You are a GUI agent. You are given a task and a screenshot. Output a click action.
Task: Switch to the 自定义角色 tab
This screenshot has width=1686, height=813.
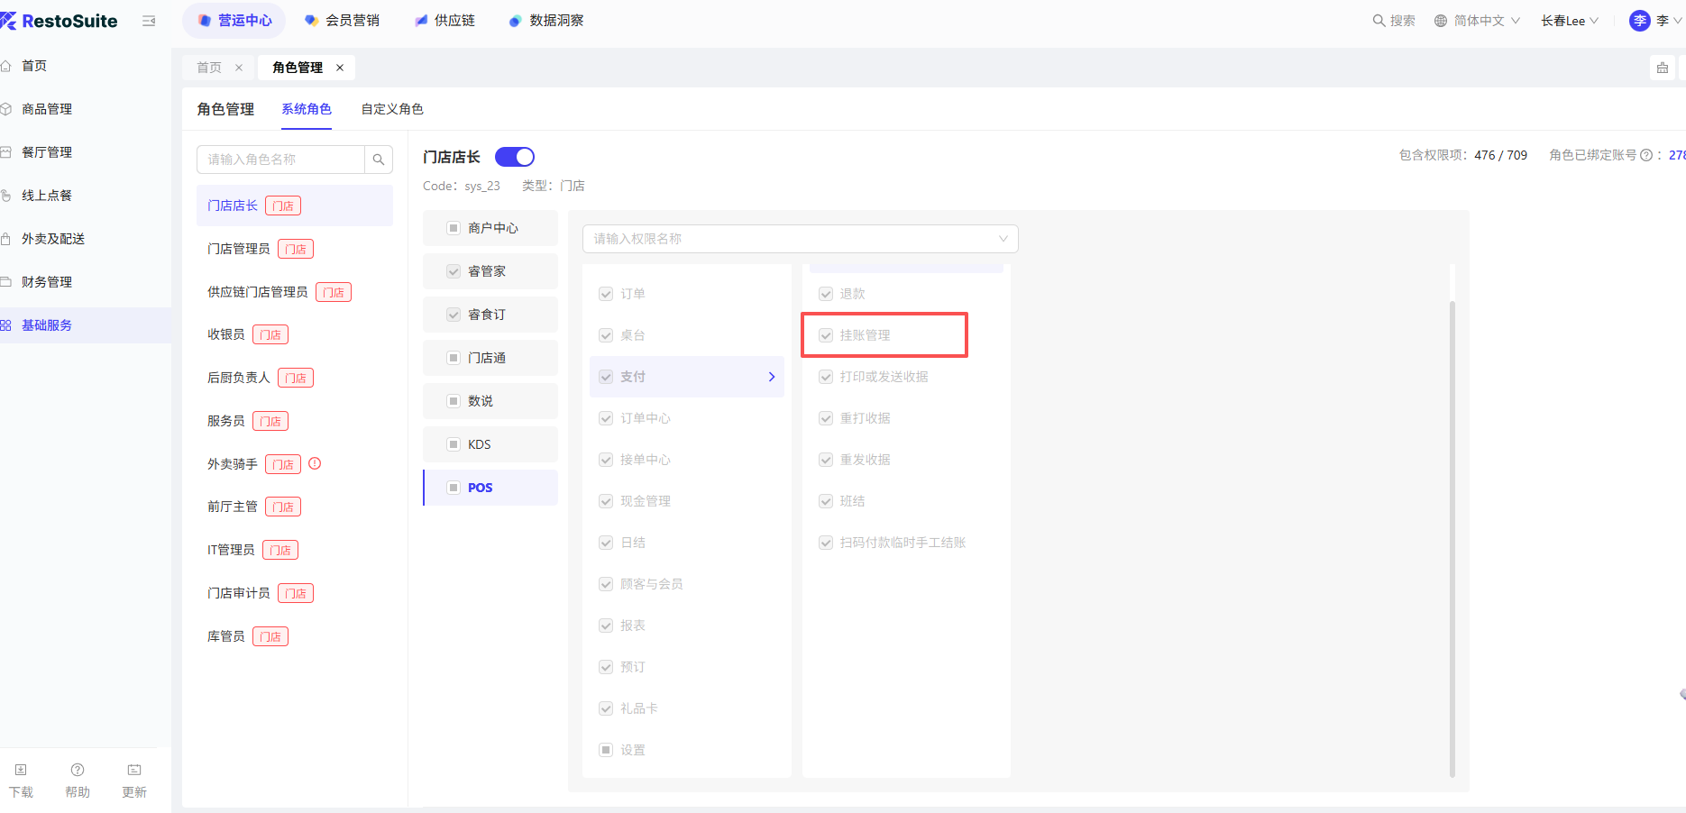[x=392, y=109]
